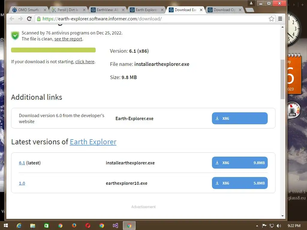
Task: Click the vertical scrollbar thumb
Action: pos(282,79)
